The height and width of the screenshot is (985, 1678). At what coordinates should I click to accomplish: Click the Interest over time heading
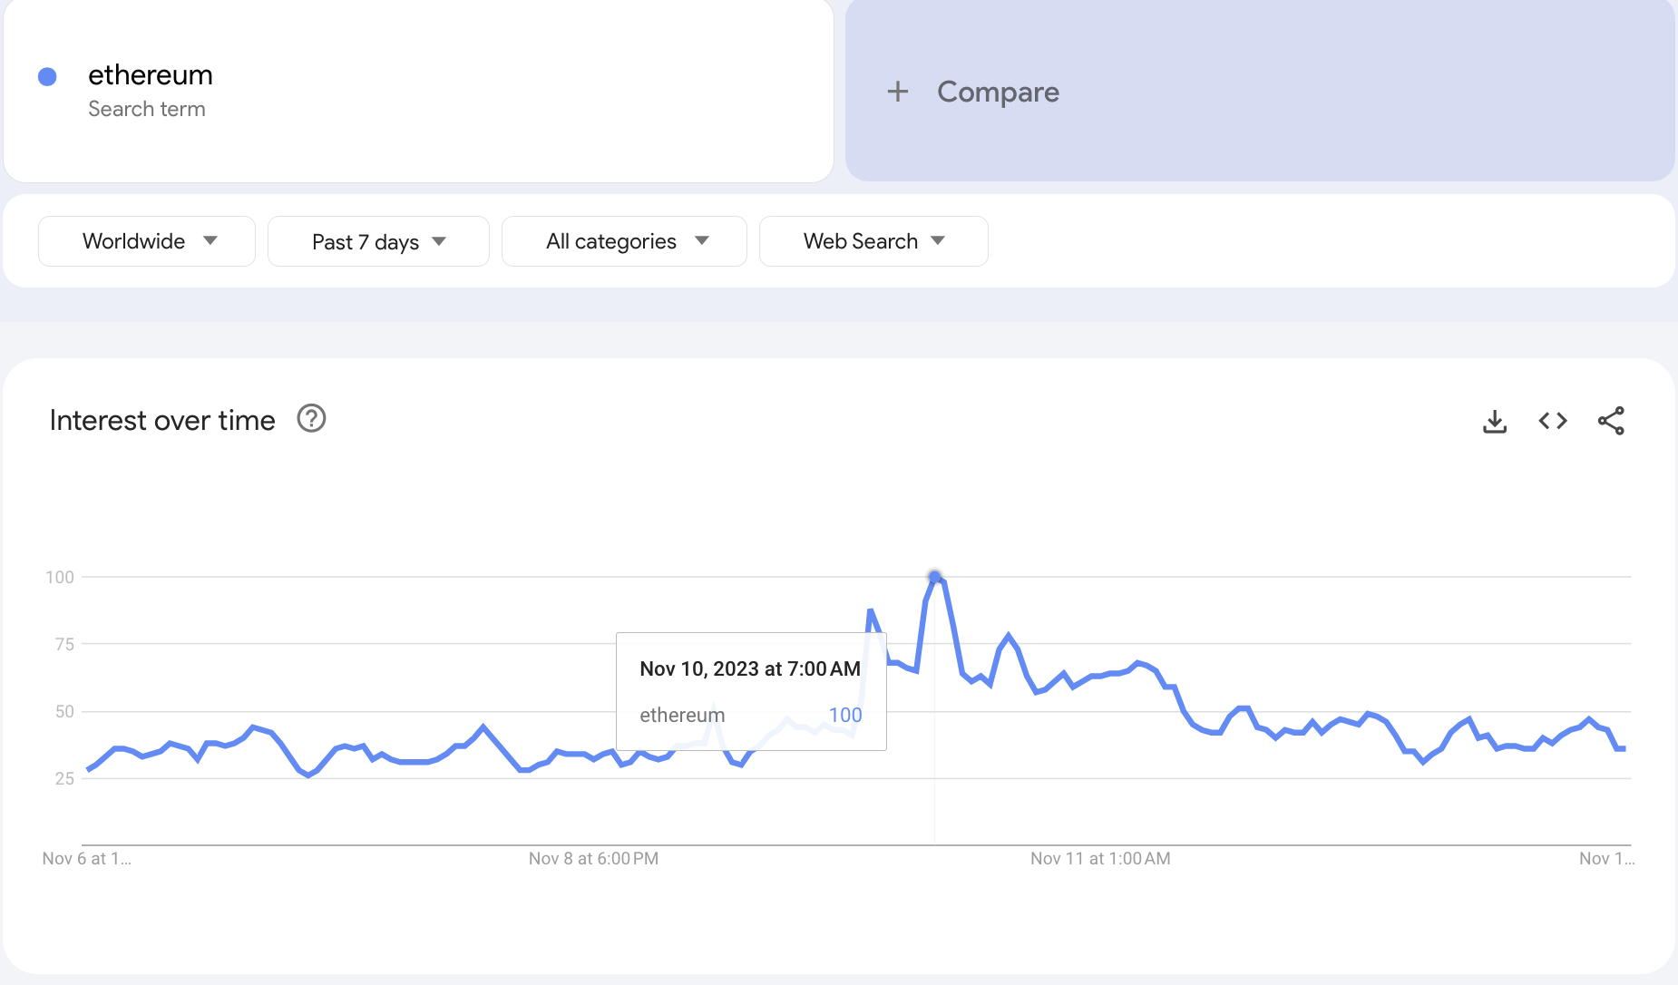click(x=162, y=421)
